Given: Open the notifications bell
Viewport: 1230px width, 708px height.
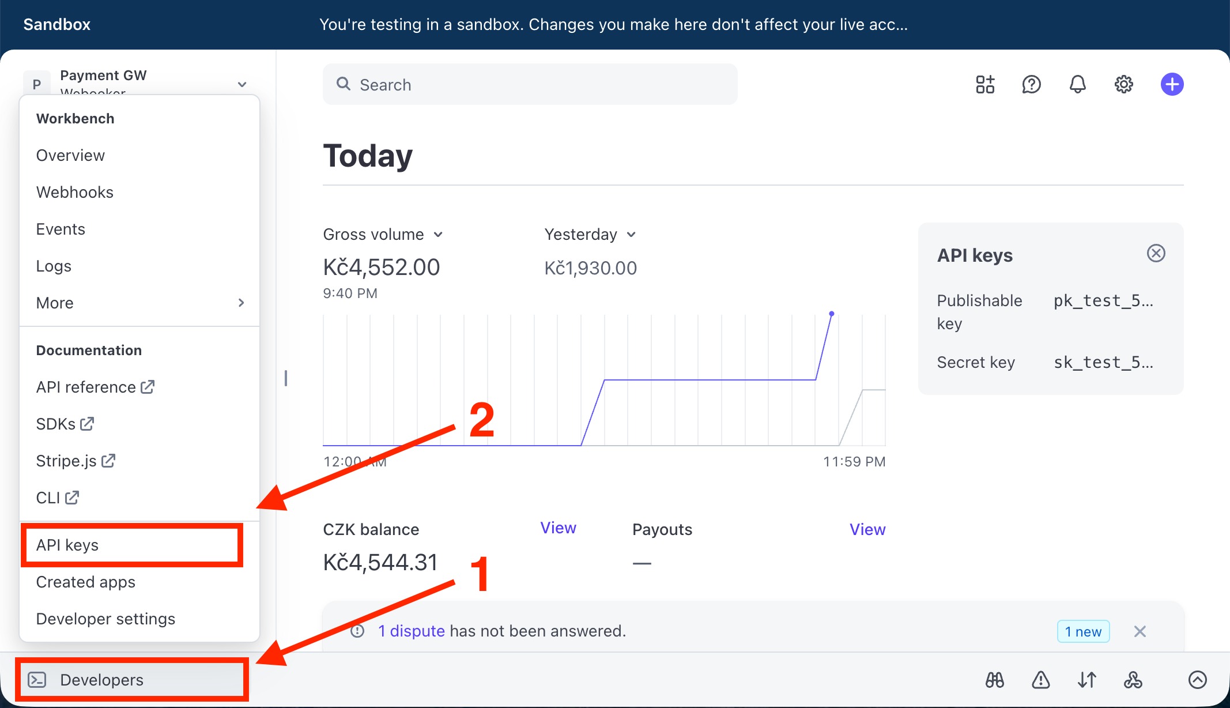Looking at the screenshot, I should point(1077,85).
